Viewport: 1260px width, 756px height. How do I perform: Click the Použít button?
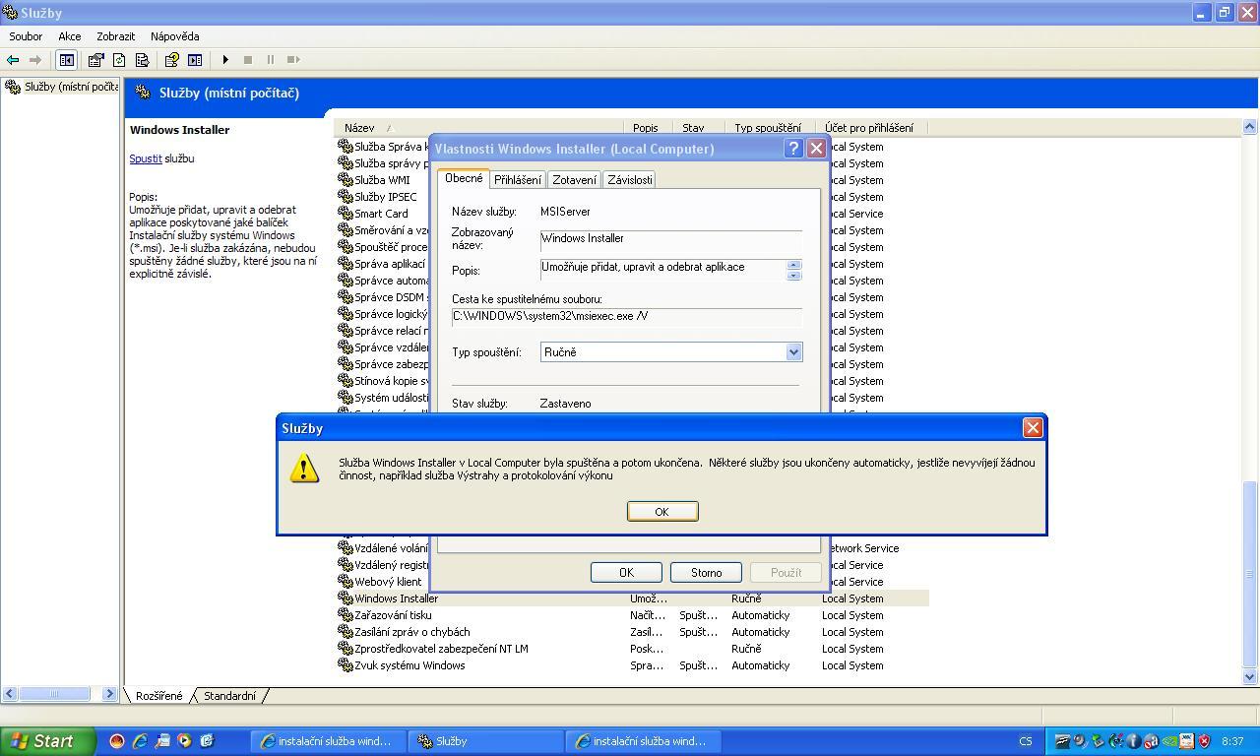click(786, 572)
